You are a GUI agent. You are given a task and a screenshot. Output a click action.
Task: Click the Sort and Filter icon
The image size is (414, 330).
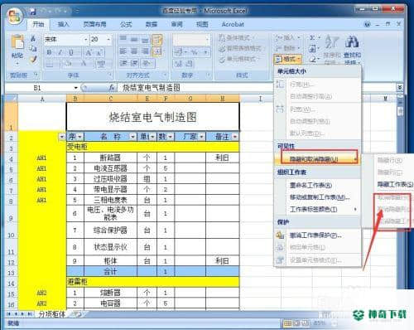pos(332,42)
